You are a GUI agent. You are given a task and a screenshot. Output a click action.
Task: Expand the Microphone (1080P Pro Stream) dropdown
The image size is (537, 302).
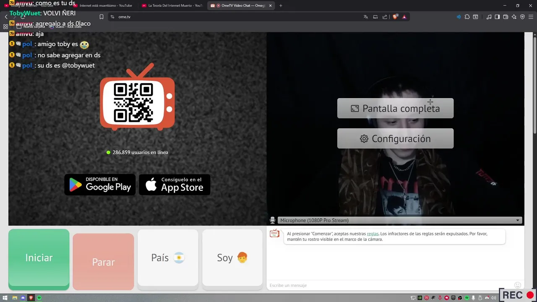[399, 220]
